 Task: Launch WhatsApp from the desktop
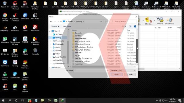click(5, 40)
